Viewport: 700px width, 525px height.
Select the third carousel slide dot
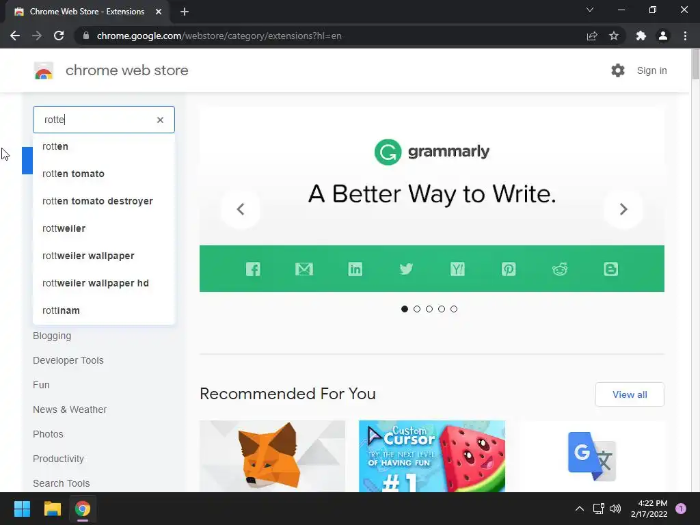click(429, 309)
